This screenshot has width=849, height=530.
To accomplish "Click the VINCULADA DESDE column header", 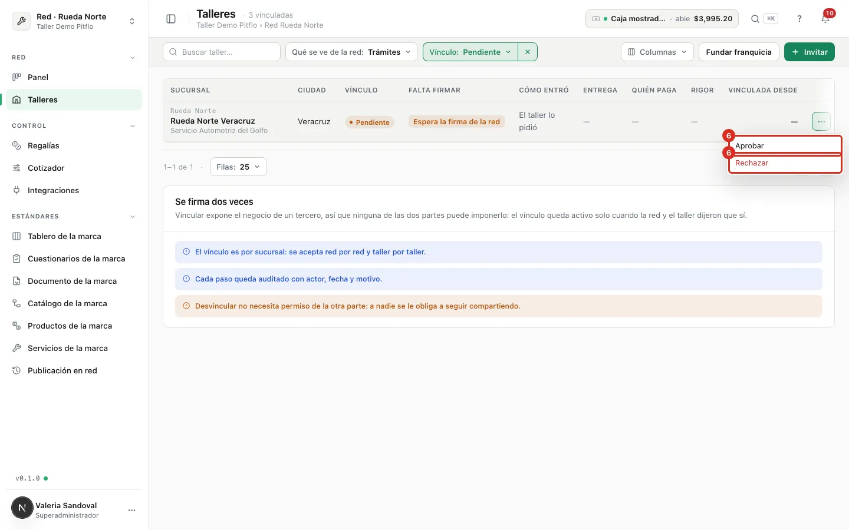I will [763, 90].
